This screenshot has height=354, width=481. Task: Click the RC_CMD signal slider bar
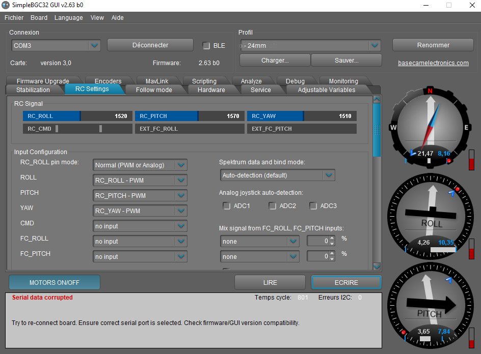(x=77, y=129)
